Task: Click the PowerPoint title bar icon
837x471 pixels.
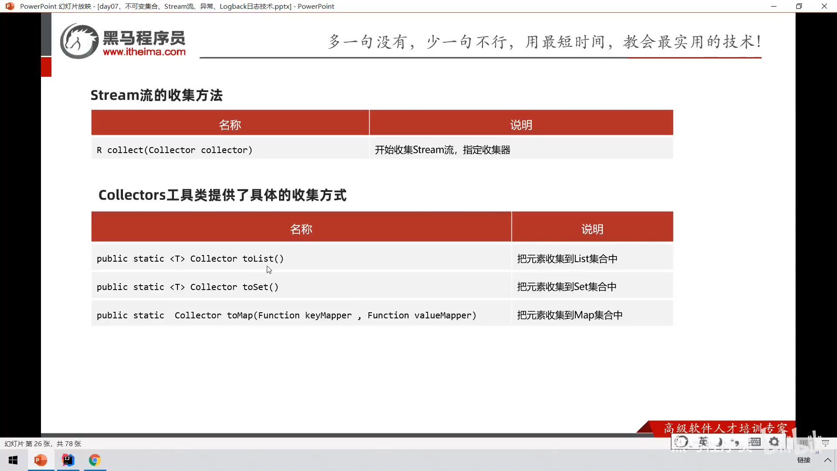Action: tap(10, 6)
